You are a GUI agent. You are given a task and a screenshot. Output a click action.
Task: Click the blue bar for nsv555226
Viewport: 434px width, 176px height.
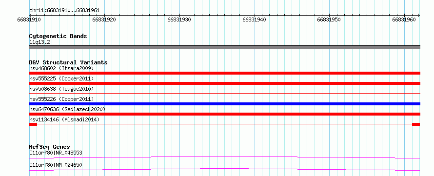pyautogui.click(x=224, y=104)
